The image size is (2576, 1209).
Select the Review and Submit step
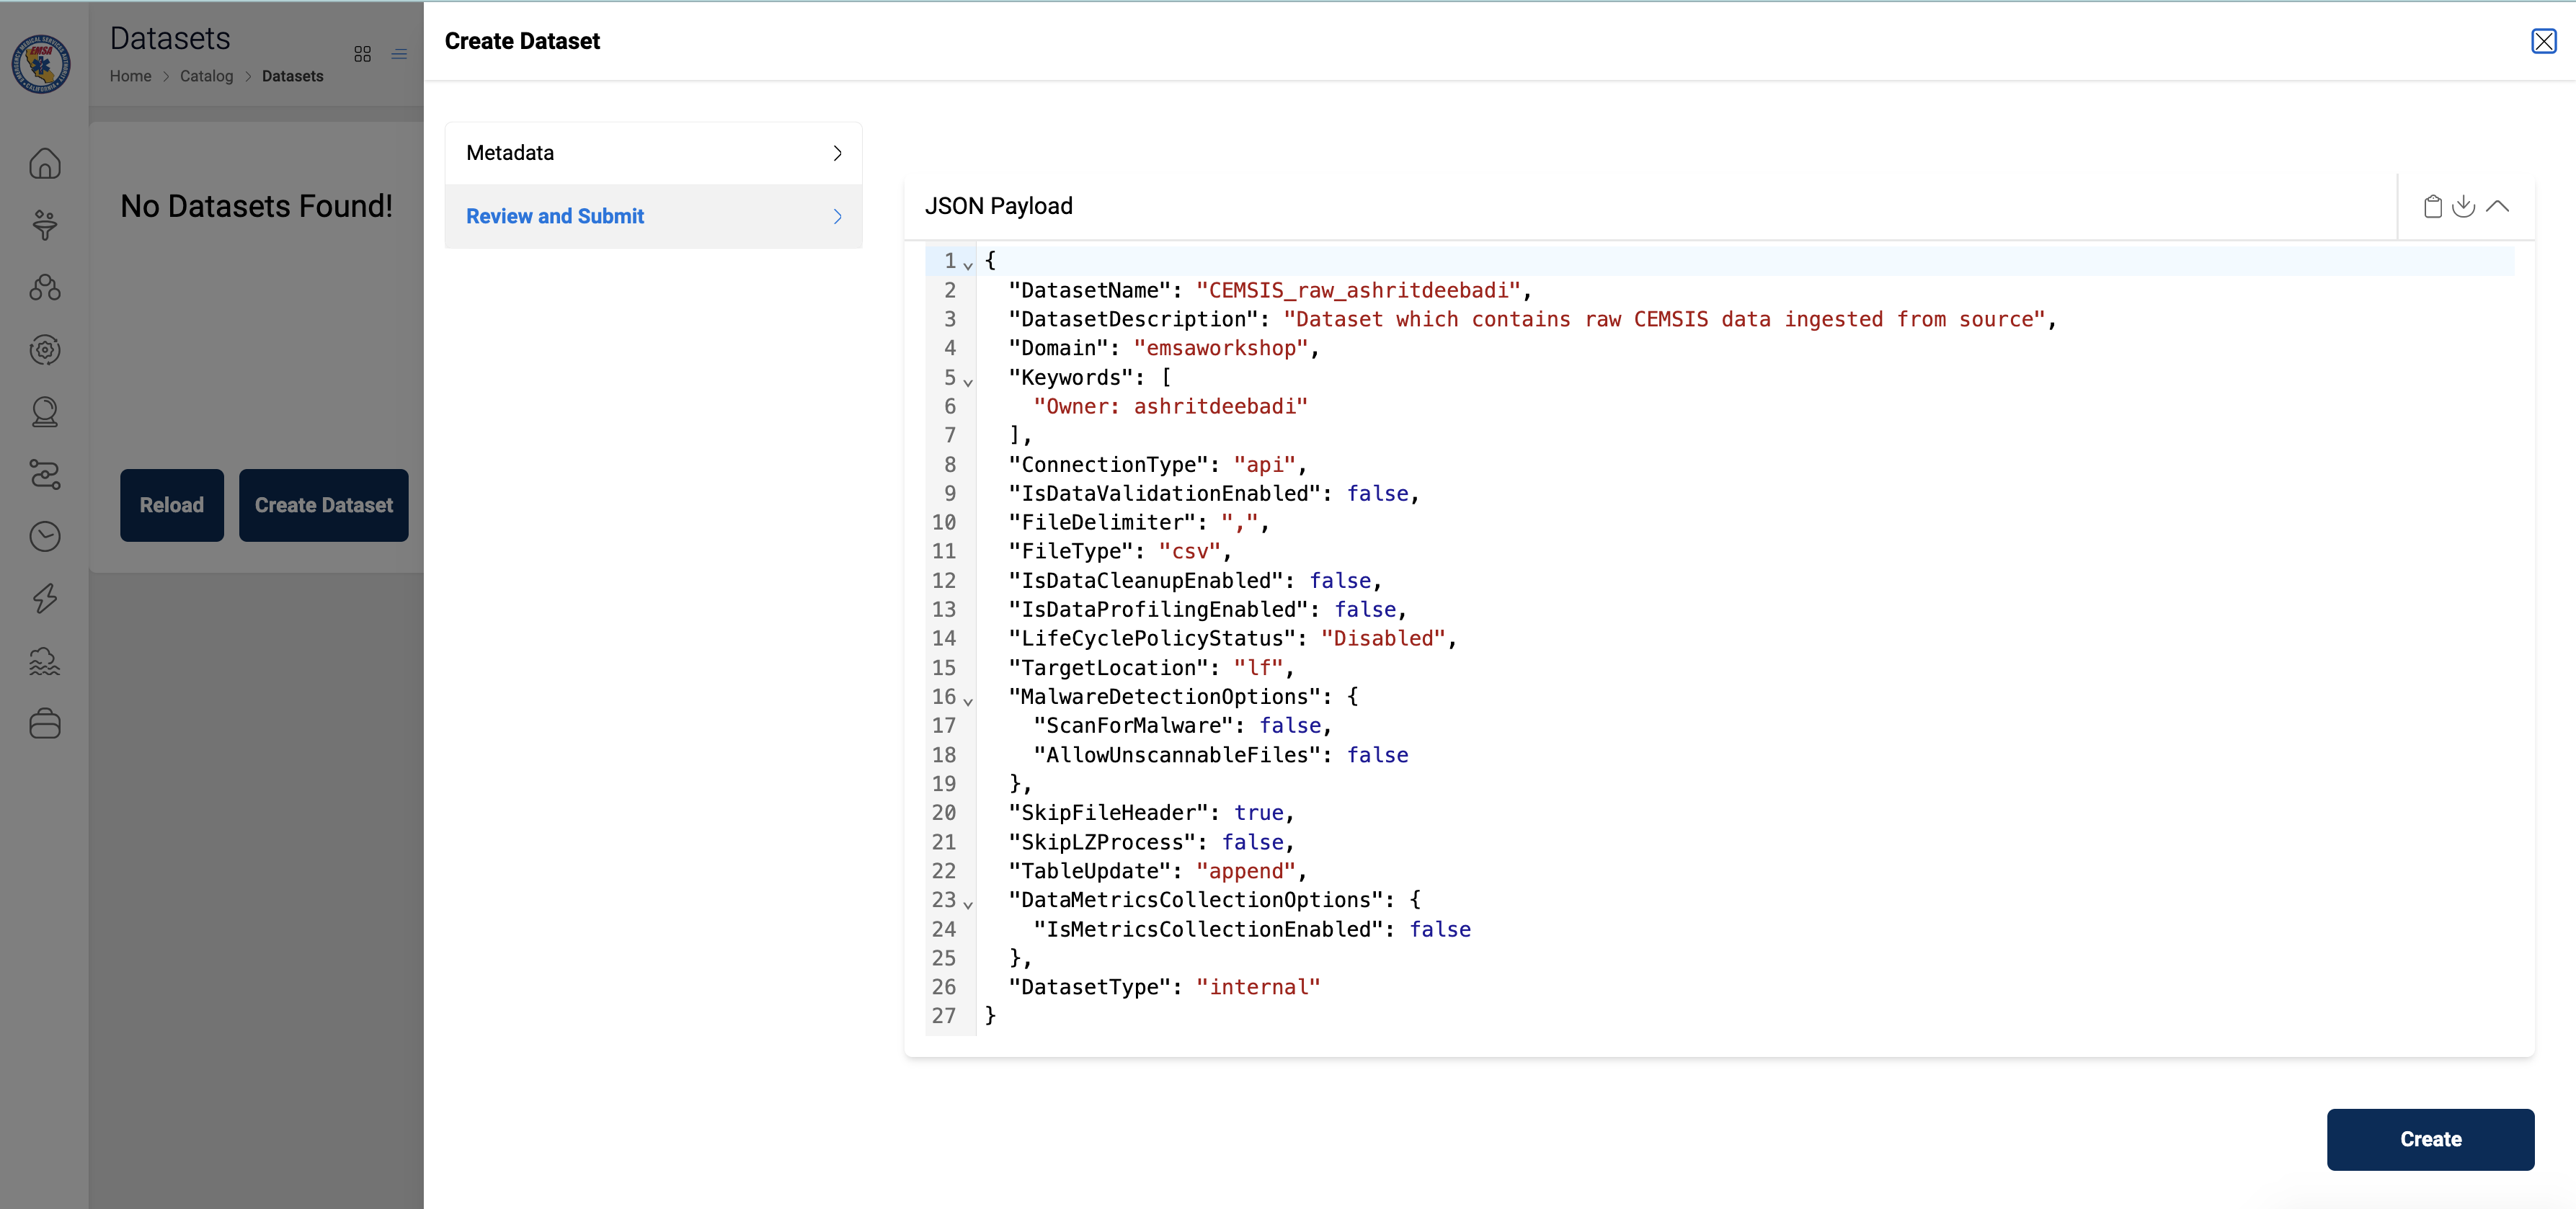[653, 216]
